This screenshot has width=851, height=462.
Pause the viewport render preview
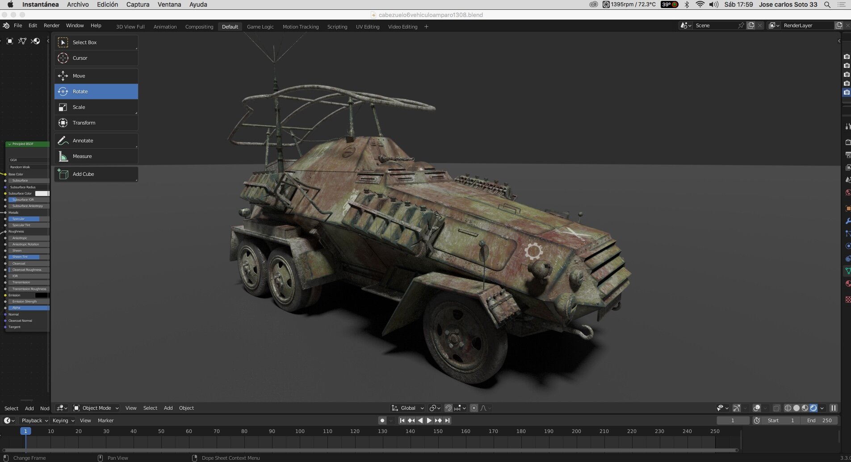834,408
